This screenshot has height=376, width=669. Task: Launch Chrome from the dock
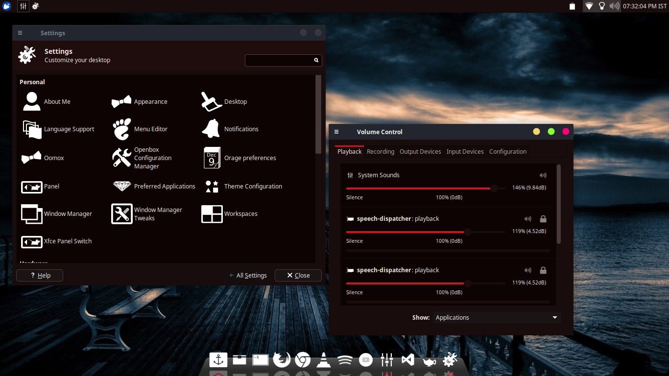click(x=303, y=360)
